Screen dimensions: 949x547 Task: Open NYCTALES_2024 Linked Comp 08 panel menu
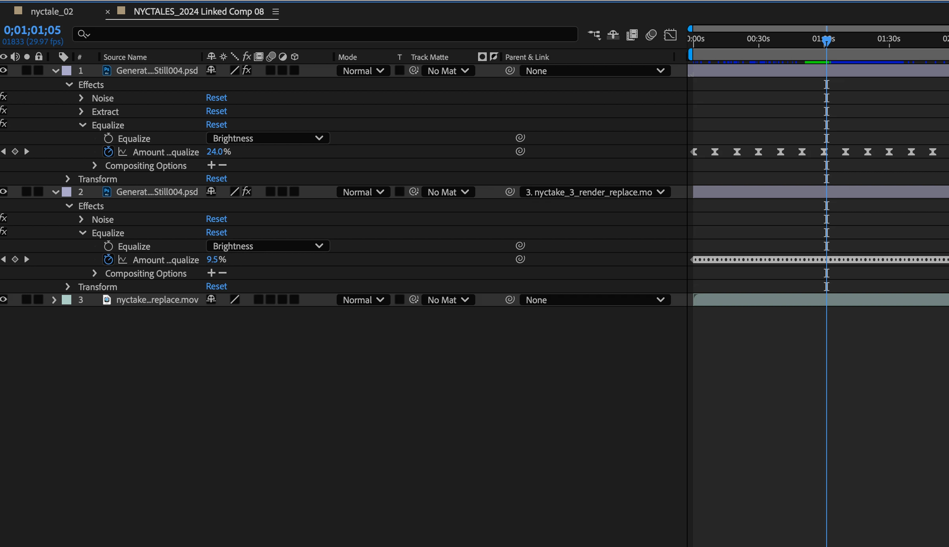pos(276,11)
